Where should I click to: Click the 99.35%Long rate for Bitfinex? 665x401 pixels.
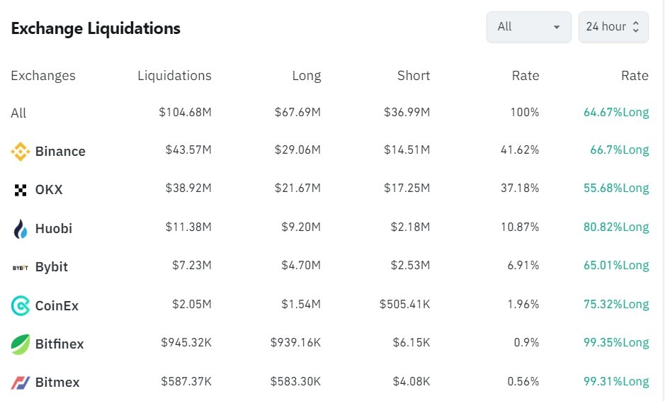(616, 343)
